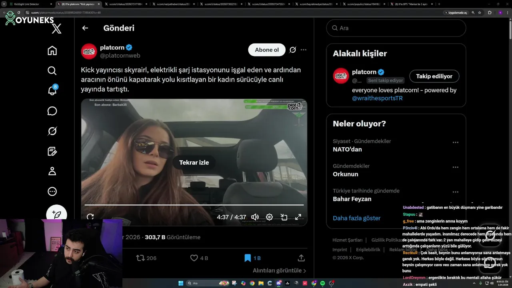Viewport: 512px width, 288px height.
Task: Click the Tekrar izle overlay button
Action: [x=194, y=162]
